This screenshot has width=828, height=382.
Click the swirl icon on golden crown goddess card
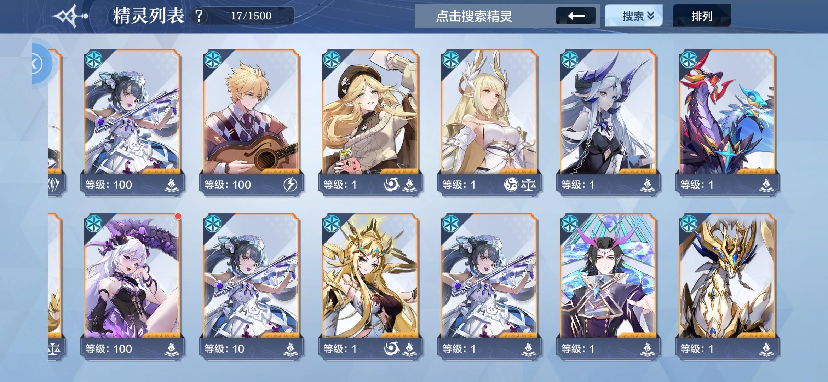click(392, 349)
